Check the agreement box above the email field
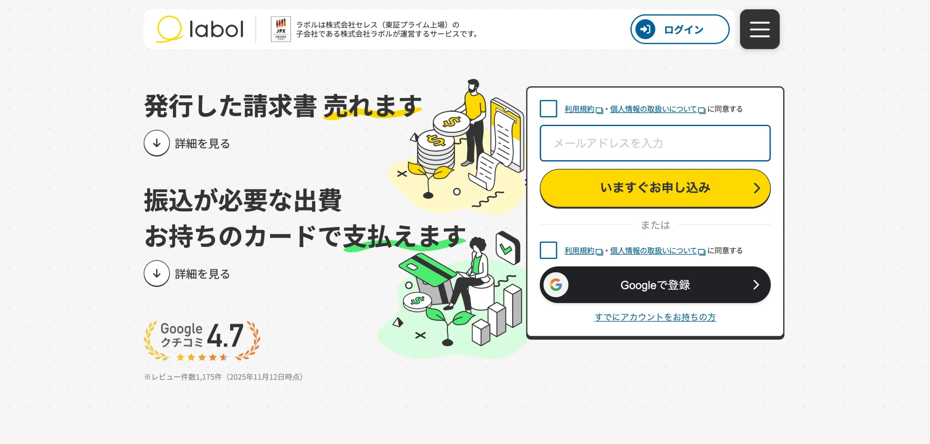The image size is (930, 444). tap(548, 109)
